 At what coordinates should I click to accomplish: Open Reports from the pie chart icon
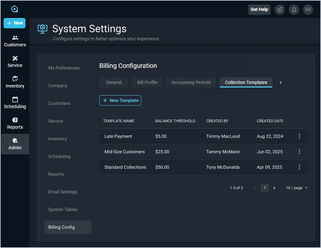point(15,123)
